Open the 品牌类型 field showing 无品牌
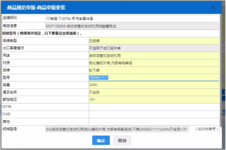The height and width of the screenshot is (150, 226). [153, 41]
